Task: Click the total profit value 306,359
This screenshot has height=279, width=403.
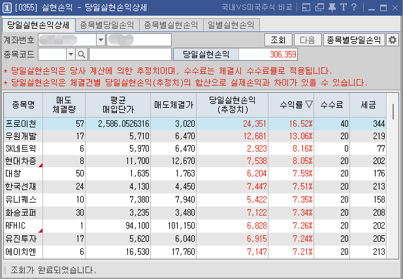Action: point(283,54)
